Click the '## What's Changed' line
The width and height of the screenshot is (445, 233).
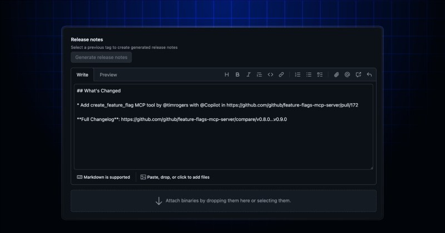click(99, 91)
